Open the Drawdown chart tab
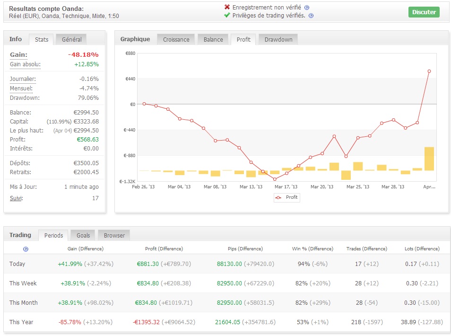Viewport: 451px width, 336px height. click(278, 39)
